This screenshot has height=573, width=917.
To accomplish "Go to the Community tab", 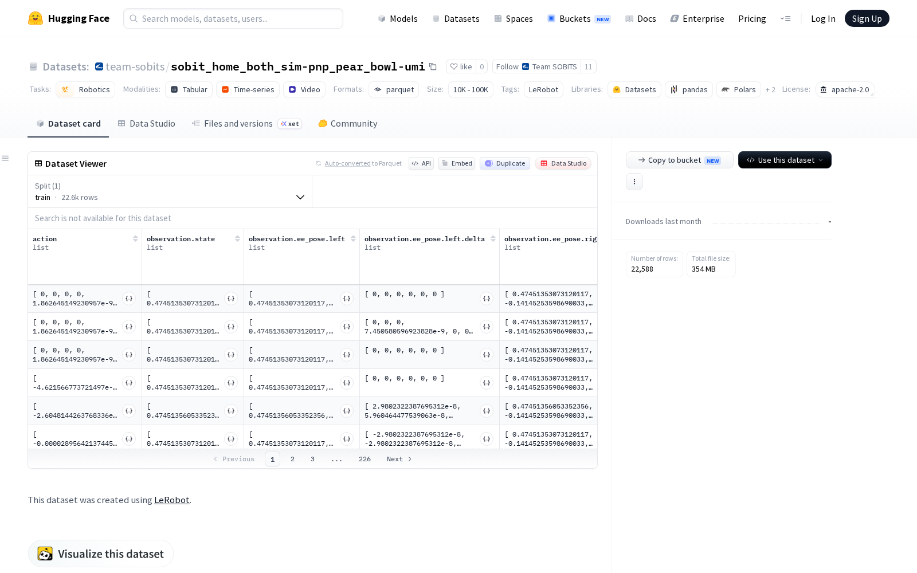I will (x=348, y=124).
